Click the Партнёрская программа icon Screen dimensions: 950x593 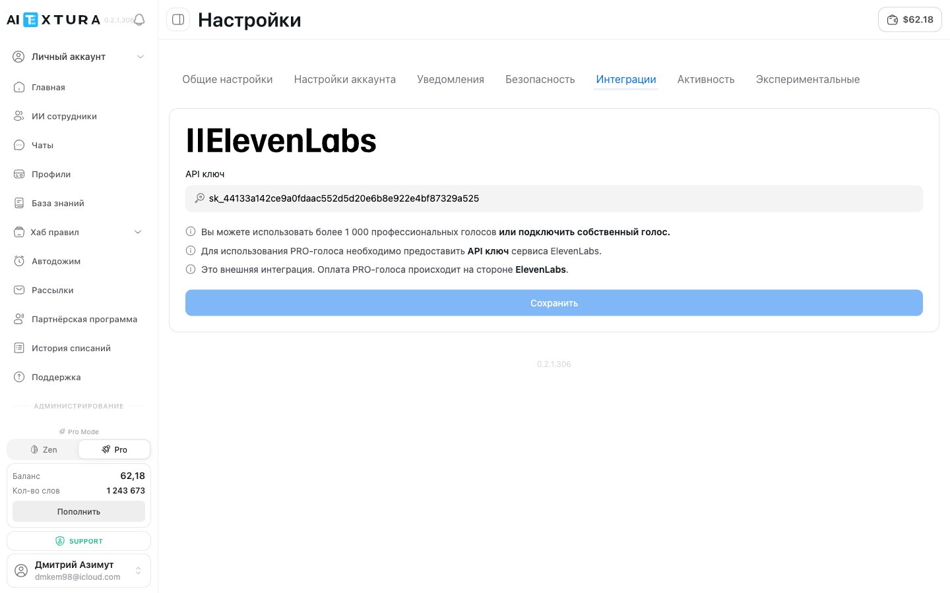[x=19, y=319]
